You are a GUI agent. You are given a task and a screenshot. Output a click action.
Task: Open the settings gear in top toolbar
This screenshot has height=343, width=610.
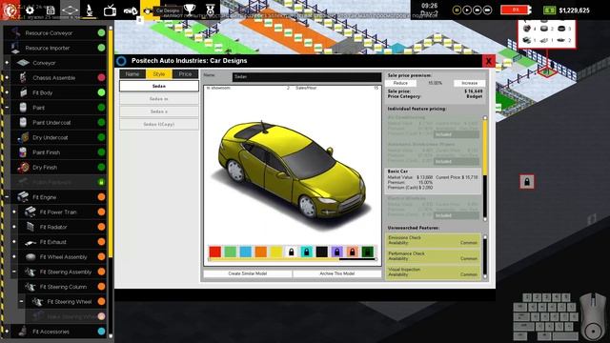[x=30, y=10]
